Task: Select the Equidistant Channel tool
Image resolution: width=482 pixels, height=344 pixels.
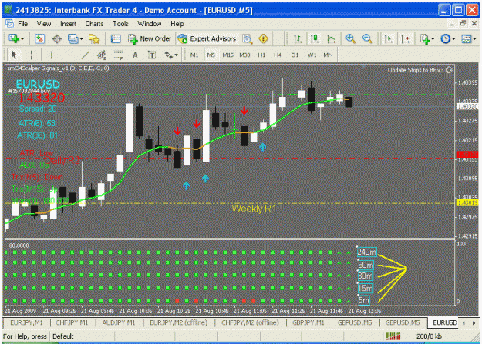Action: [102, 55]
